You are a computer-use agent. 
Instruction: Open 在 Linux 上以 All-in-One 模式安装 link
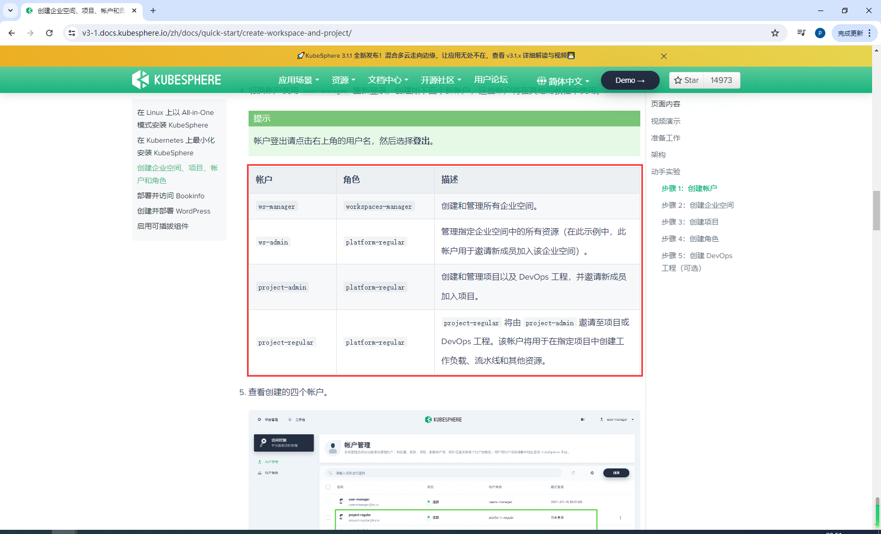(175, 119)
